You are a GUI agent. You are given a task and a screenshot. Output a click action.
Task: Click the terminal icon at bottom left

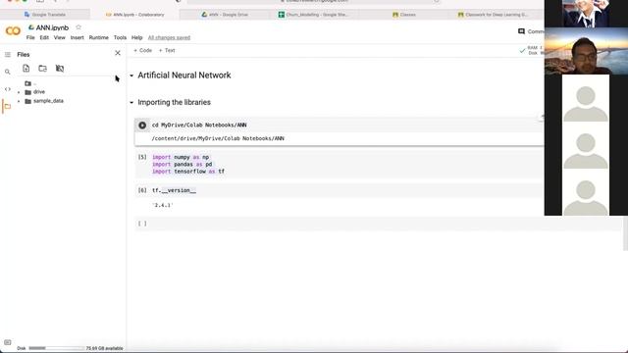tap(8, 342)
